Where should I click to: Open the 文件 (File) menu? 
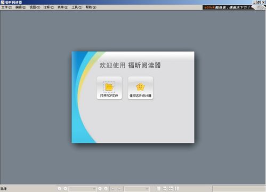(6, 7)
